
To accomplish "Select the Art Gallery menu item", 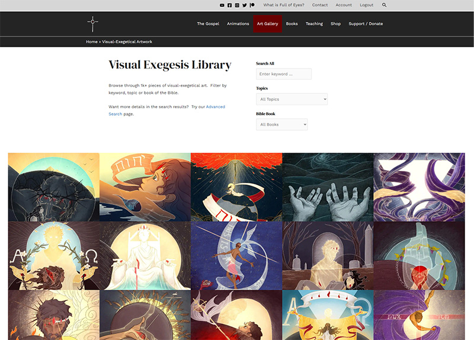I will point(268,24).
